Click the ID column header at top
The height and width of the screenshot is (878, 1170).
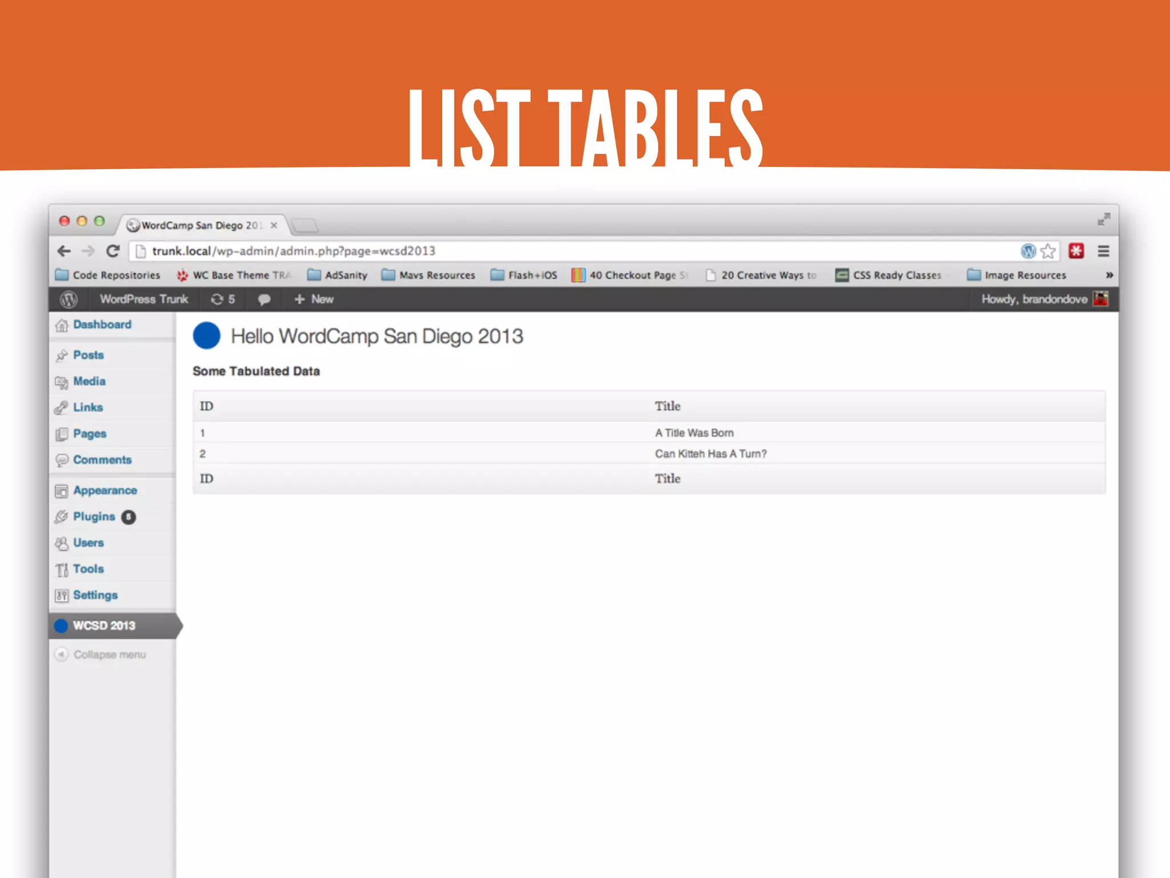click(206, 406)
